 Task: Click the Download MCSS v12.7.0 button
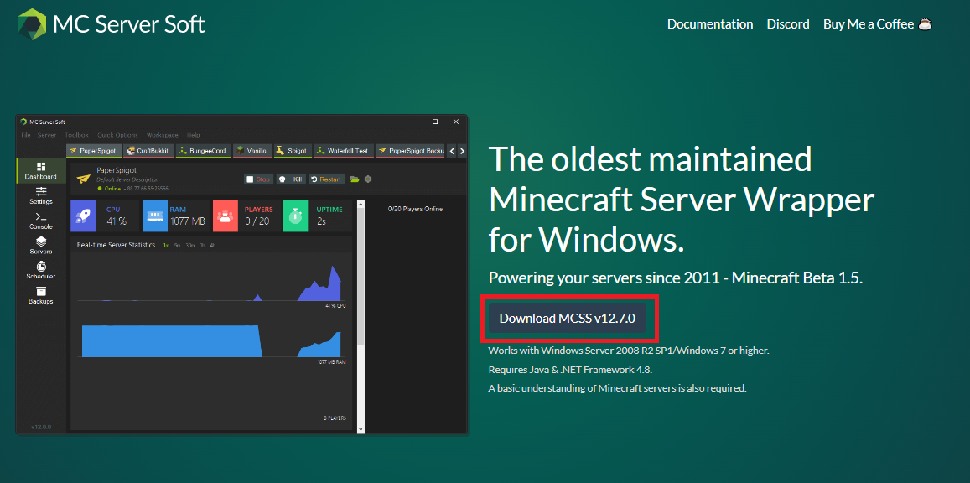[x=568, y=319]
